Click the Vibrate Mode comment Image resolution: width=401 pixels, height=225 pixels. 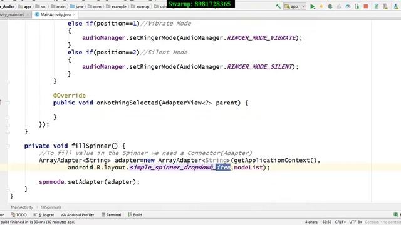pos(165,24)
